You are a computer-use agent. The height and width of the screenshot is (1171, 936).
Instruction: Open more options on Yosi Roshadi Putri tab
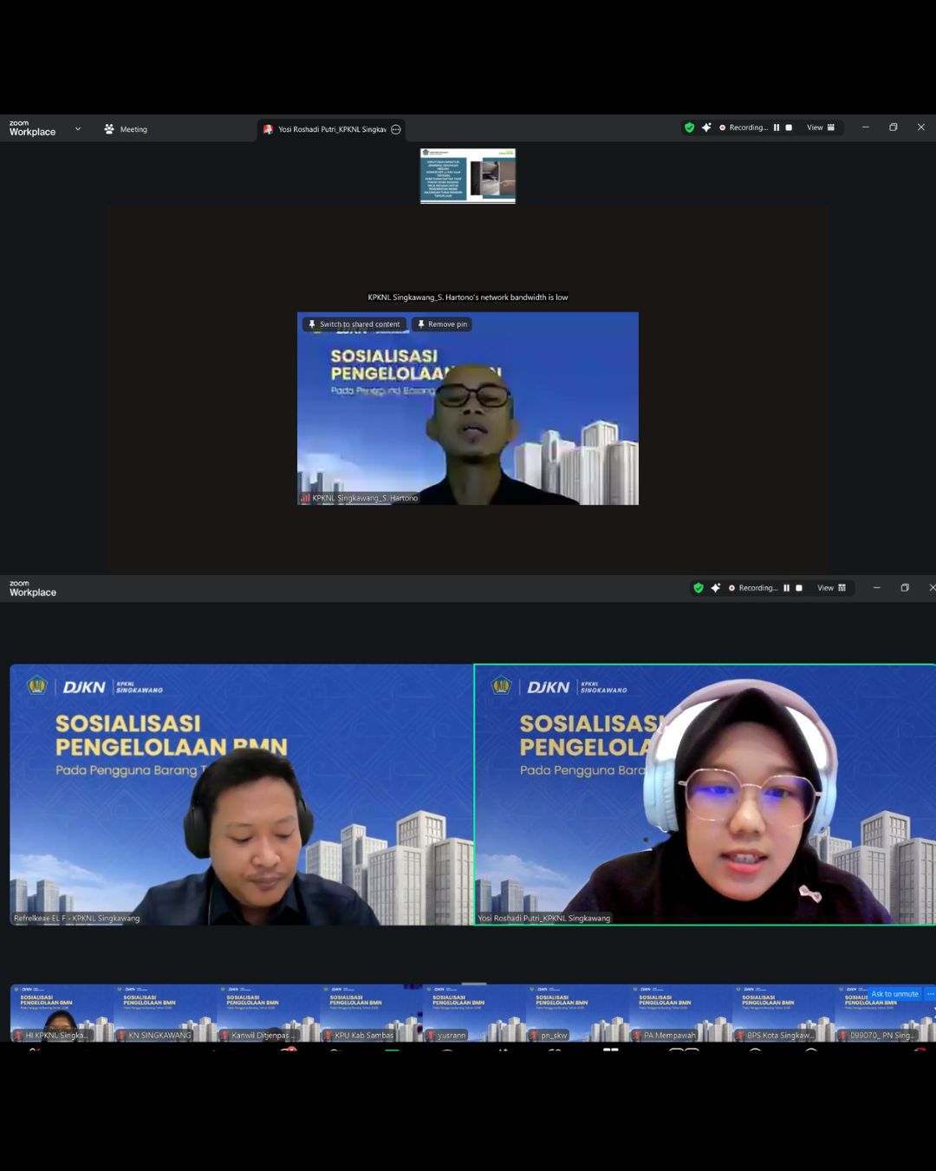(x=396, y=129)
